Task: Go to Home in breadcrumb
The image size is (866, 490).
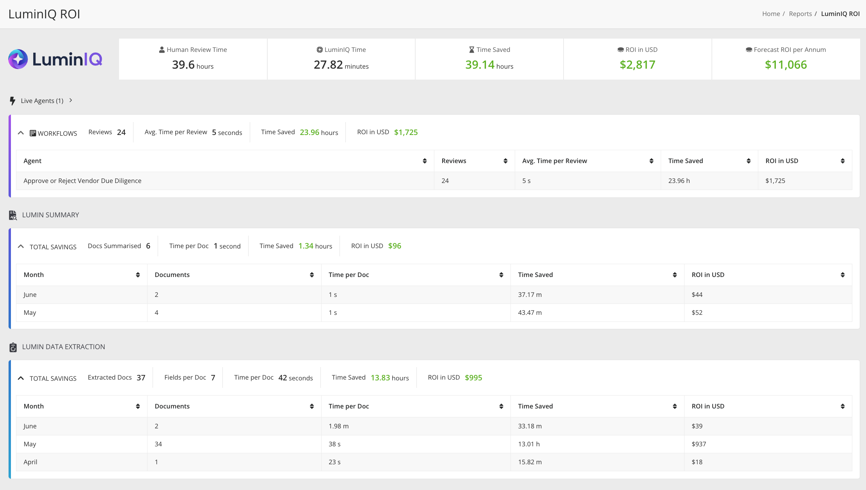Action: [x=771, y=14]
